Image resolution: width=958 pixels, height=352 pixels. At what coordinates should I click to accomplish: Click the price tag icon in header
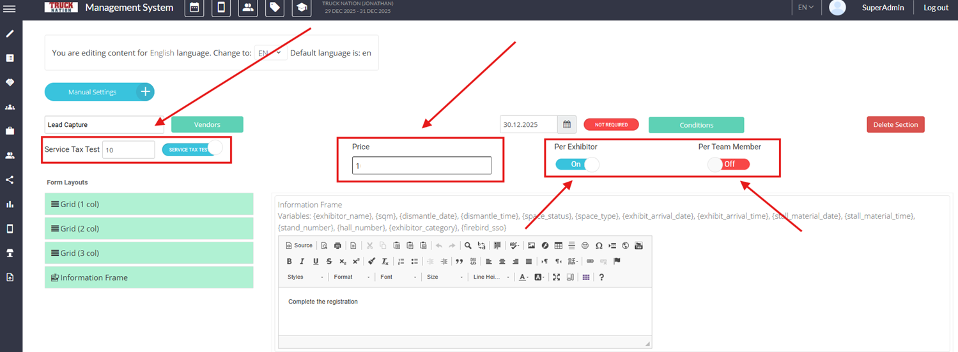tap(275, 8)
